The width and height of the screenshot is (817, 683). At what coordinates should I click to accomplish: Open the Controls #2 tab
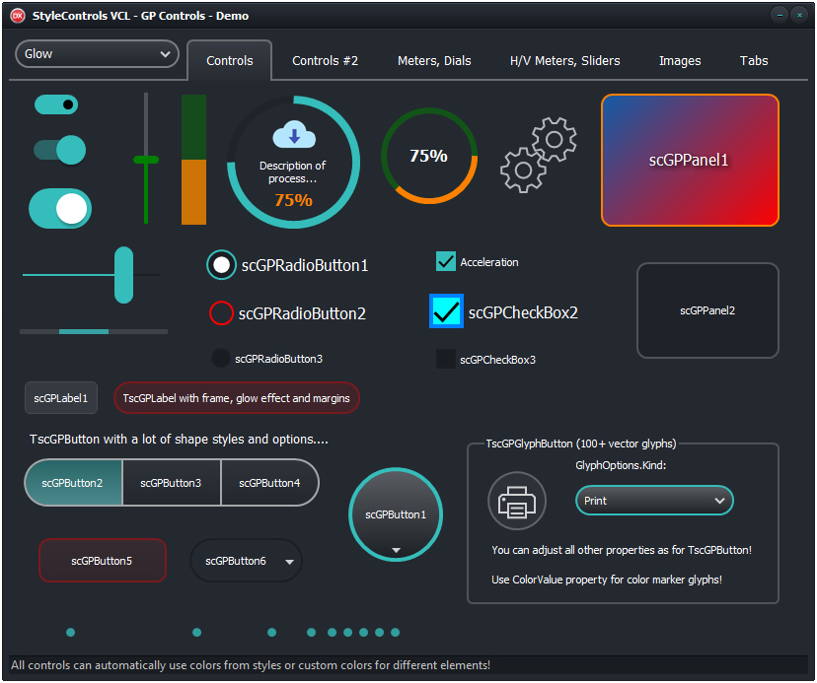(326, 61)
